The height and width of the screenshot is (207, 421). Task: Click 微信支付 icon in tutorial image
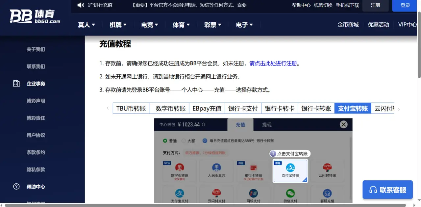pos(290,193)
